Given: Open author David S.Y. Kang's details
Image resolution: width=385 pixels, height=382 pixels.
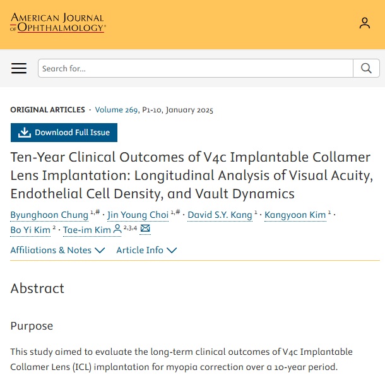Looking at the screenshot, I should coord(220,215).
